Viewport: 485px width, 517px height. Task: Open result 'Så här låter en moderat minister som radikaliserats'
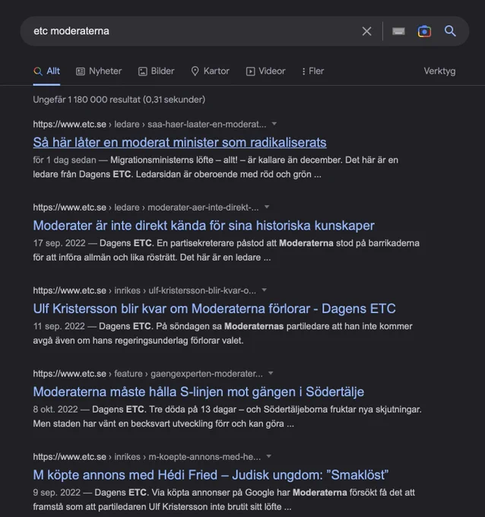click(179, 142)
